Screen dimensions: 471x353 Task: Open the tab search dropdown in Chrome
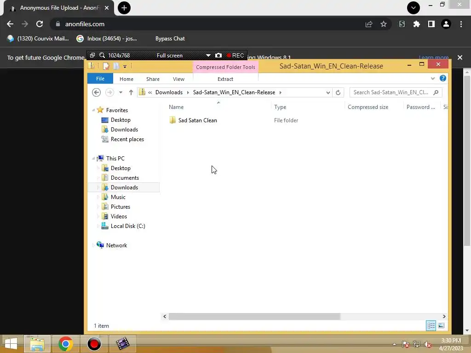pyautogui.click(x=414, y=8)
